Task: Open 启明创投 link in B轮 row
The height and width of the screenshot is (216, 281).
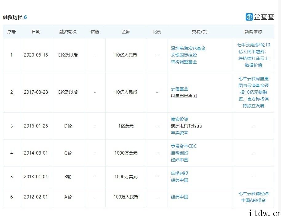Action: click(179, 173)
